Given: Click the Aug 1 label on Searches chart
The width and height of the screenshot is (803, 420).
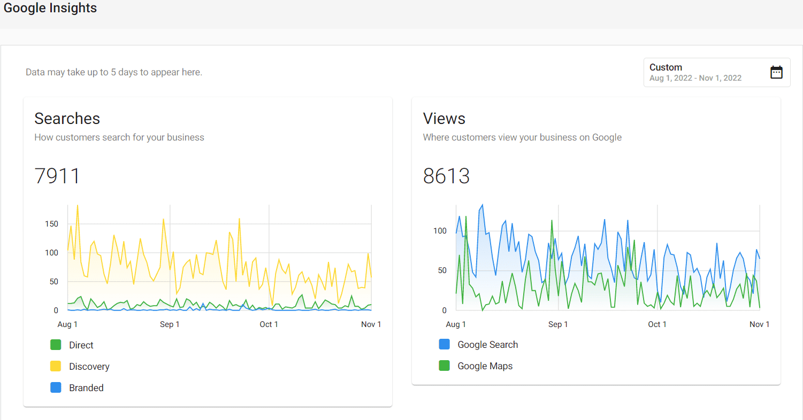Looking at the screenshot, I should [x=67, y=324].
